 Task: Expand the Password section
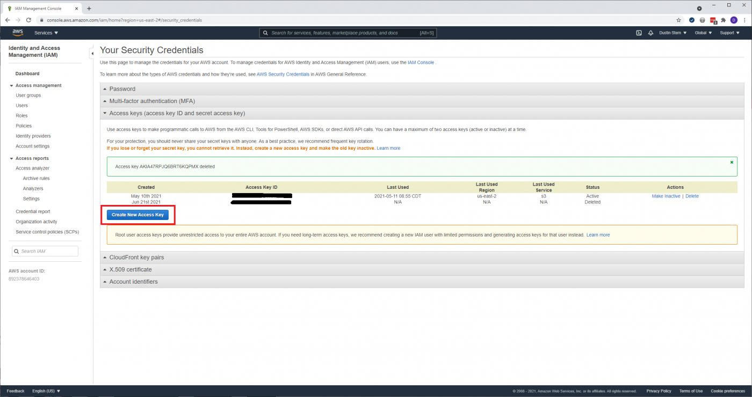click(x=422, y=89)
